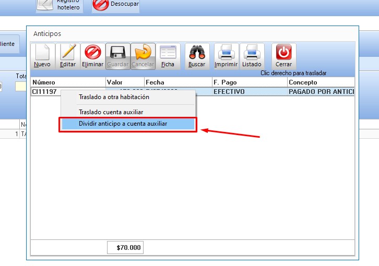Sort by the Número column header
The image size is (379, 266).
[68, 82]
